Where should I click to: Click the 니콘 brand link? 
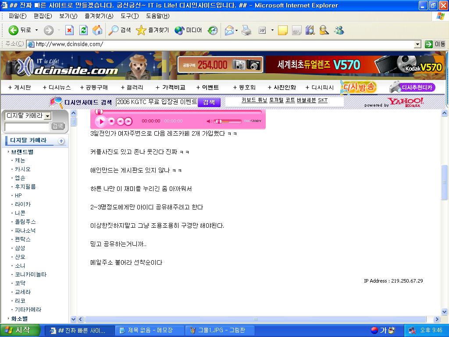(x=20, y=213)
